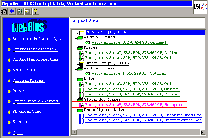Click the horizontal scrollbar left arrow

pos(74,132)
